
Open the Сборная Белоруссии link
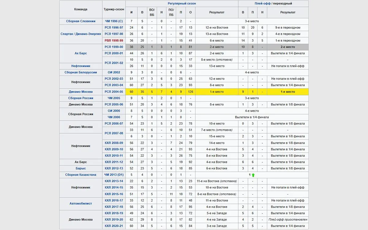coord(81,72)
